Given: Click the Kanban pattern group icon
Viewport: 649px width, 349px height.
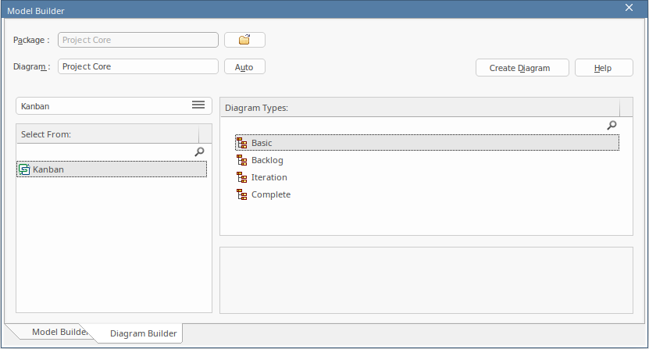Looking at the screenshot, I should click(x=24, y=169).
